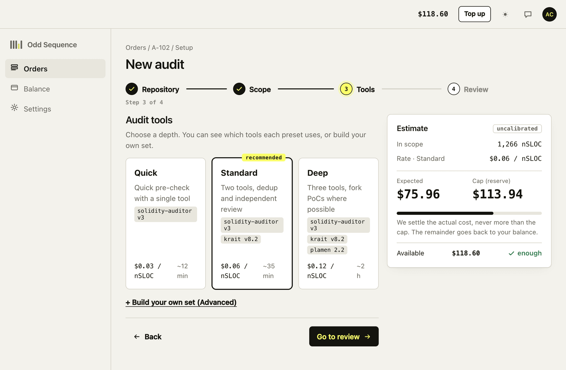Click the uncalibrated badge in Estimate
566x370 pixels.
click(517, 129)
